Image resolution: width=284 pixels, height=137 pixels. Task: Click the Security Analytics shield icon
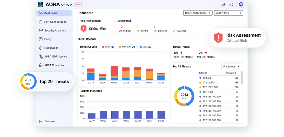(41, 31)
